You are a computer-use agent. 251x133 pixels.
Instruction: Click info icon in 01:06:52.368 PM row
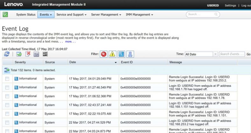pyautogui.click(x=16, y=96)
